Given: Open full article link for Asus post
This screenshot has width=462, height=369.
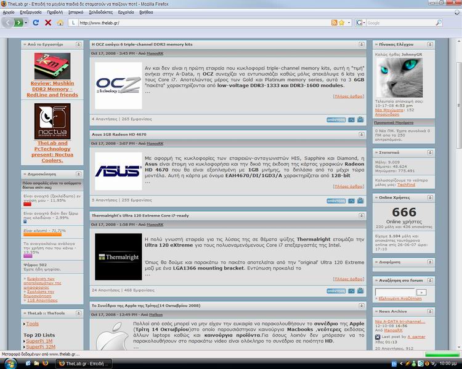Looking at the screenshot, I should (x=349, y=186).
